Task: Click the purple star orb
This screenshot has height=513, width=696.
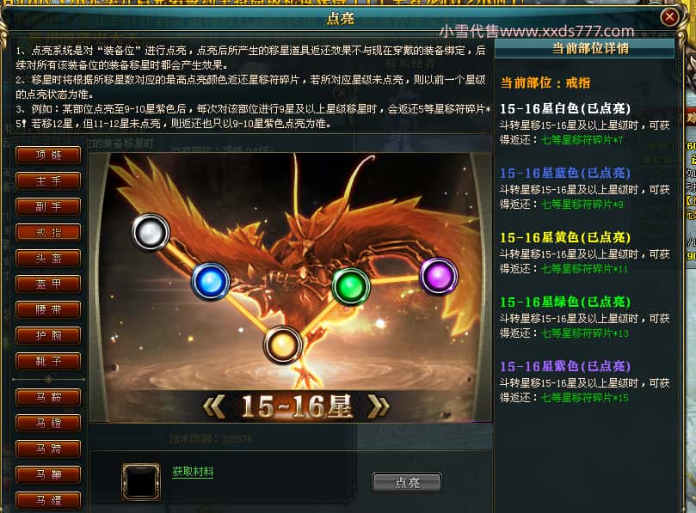Action: [439, 276]
